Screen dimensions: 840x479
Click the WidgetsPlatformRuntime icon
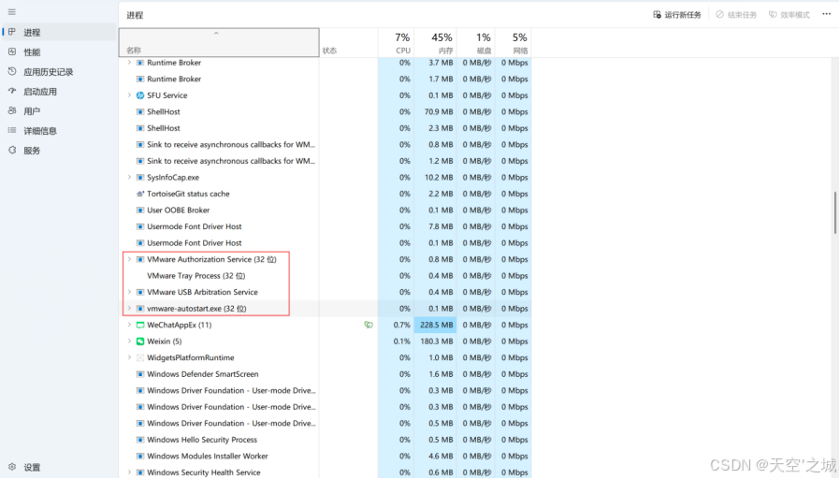[140, 357]
